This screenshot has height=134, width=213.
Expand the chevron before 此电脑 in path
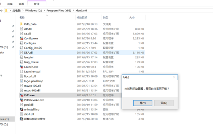point(10,10)
